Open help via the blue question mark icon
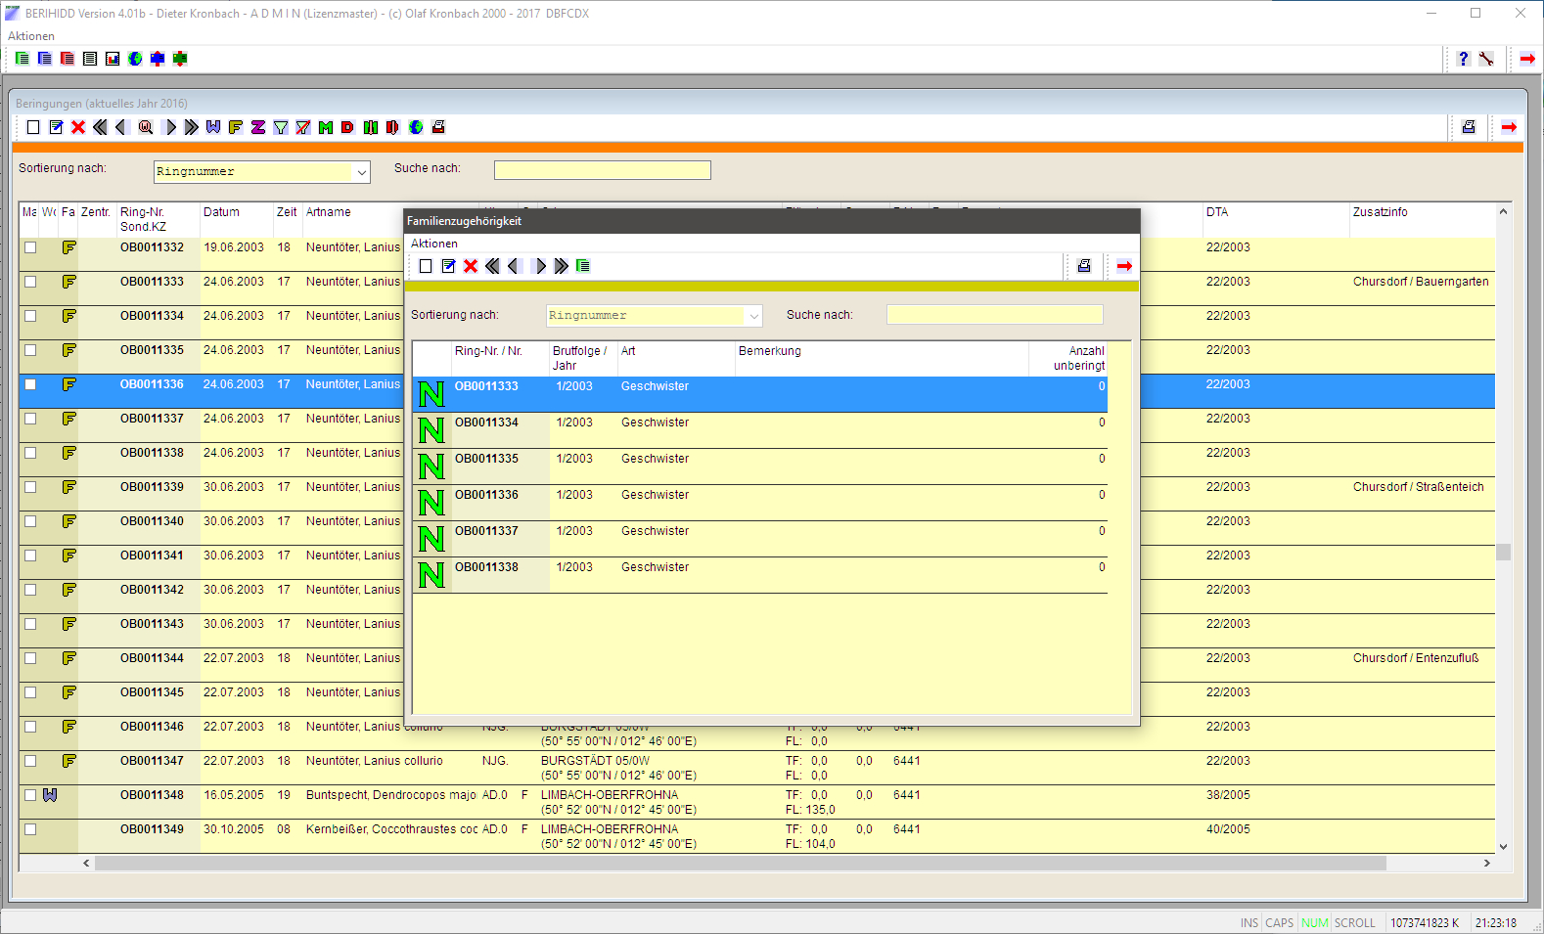1544x934 pixels. pos(1464,59)
